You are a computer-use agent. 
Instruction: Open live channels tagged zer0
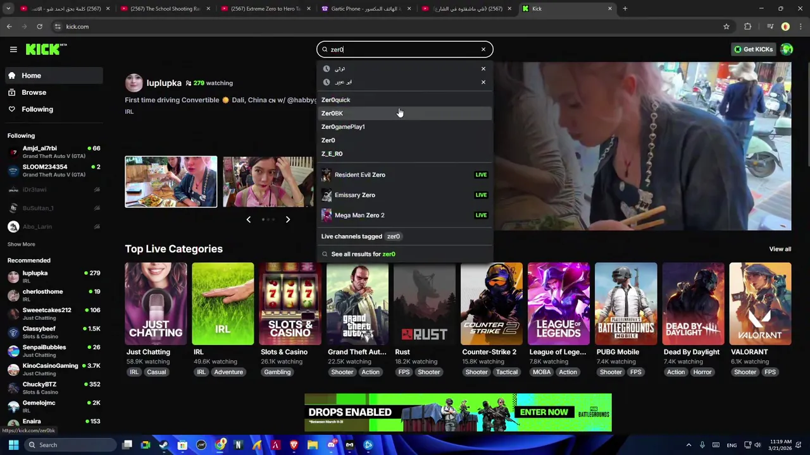point(404,236)
